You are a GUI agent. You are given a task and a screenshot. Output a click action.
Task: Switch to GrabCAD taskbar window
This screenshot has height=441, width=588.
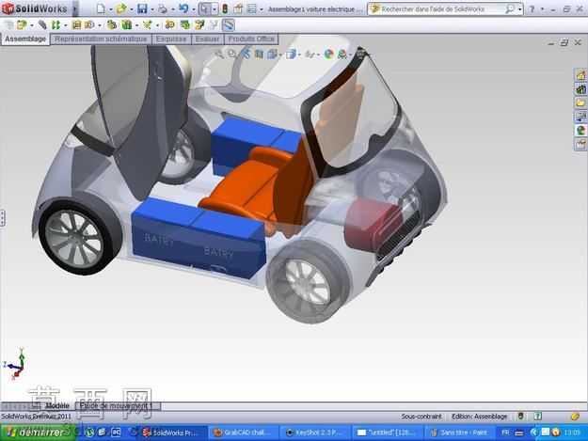pos(244,433)
